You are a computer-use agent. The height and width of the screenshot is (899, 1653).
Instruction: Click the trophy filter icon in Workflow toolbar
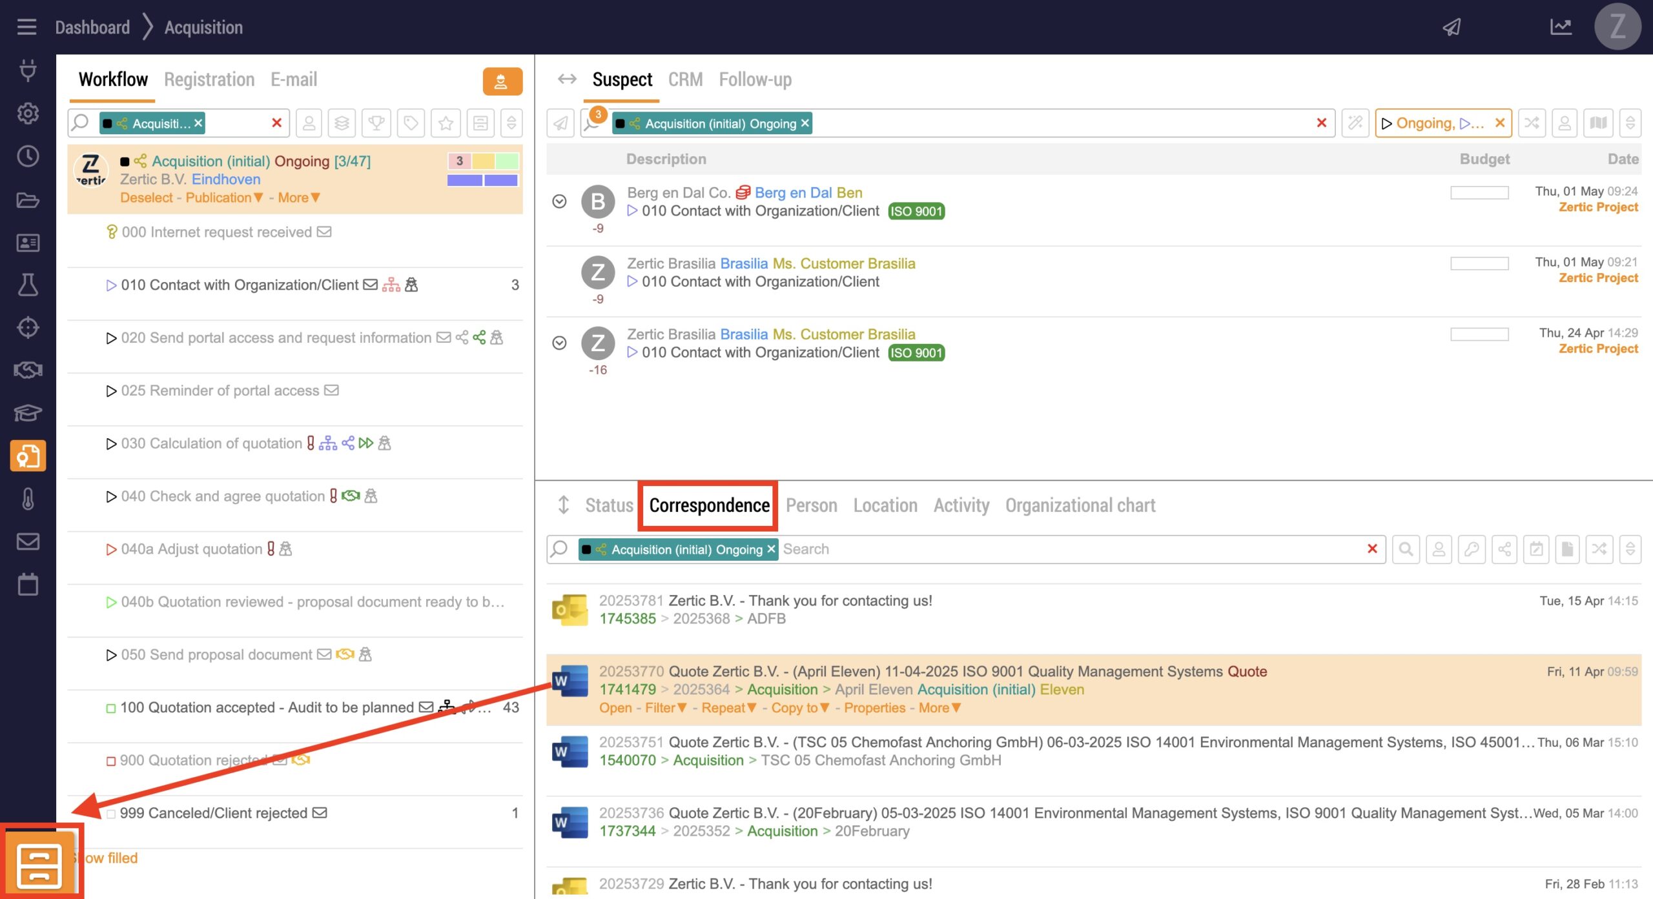point(376,123)
